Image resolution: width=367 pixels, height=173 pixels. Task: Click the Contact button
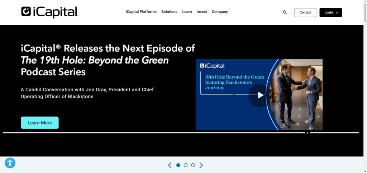click(305, 12)
